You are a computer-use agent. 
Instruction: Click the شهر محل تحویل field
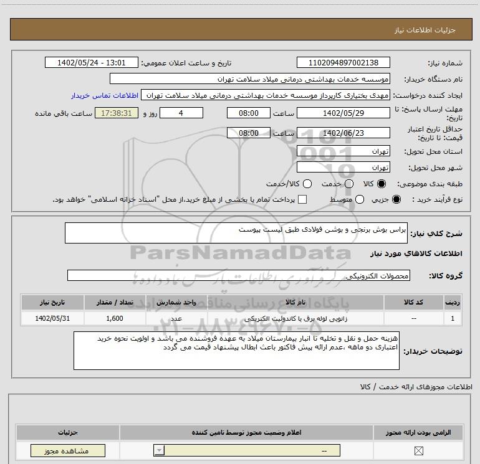point(343,168)
